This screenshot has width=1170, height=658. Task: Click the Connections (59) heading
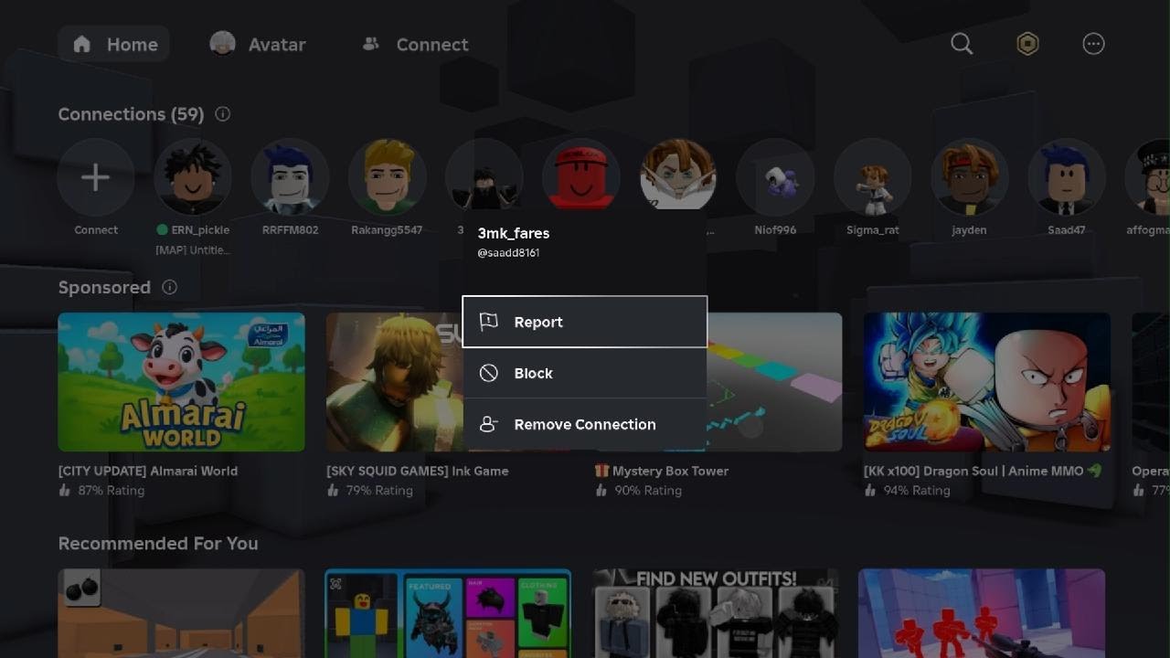(x=131, y=114)
